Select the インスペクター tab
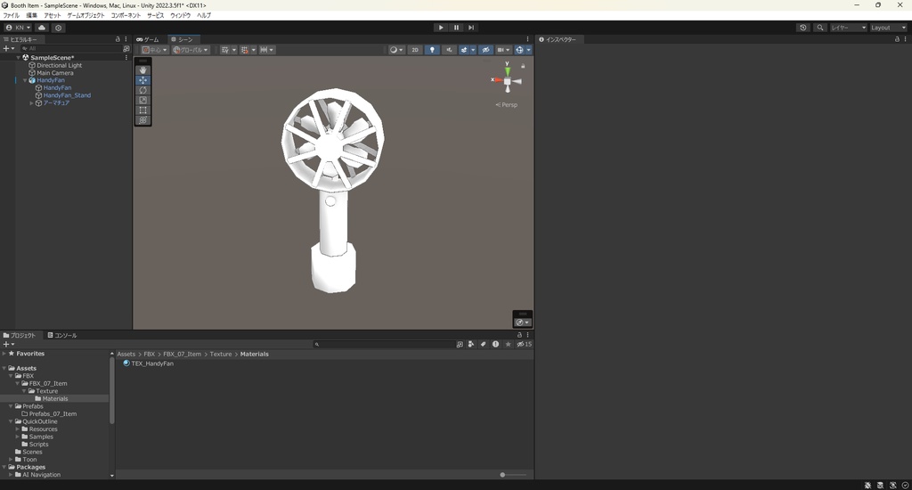912x490 pixels. click(558, 39)
